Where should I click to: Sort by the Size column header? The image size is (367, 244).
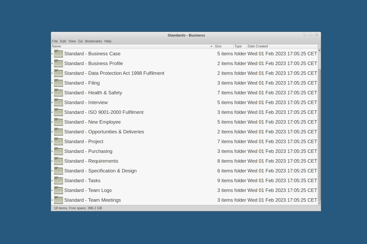click(x=224, y=46)
